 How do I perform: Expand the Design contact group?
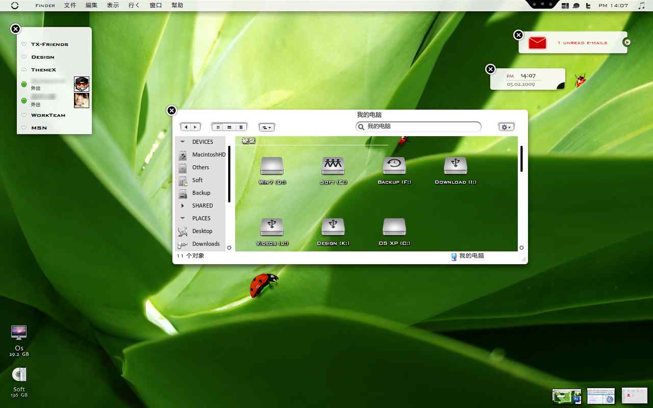24,57
